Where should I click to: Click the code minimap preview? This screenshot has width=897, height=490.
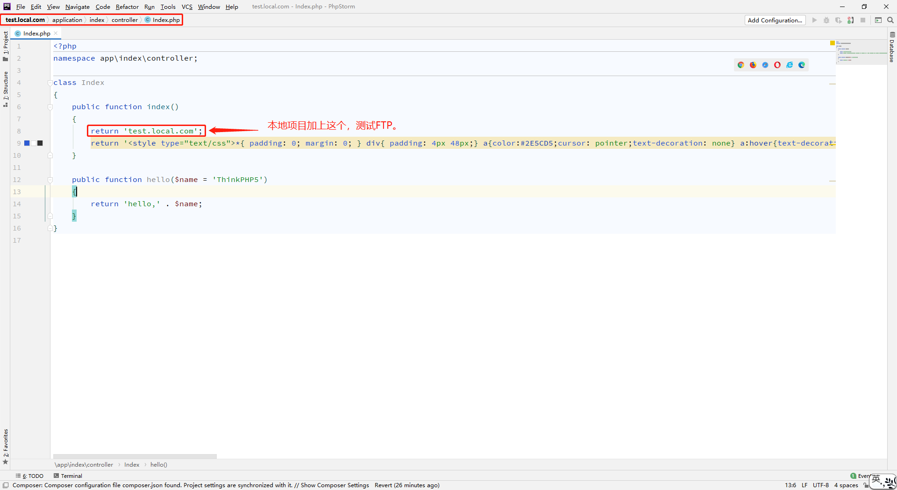(x=861, y=52)
